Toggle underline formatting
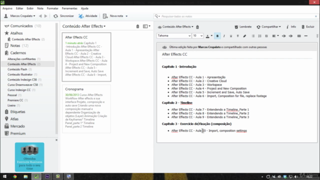The height and width of the screenshot is (180, 320). click(x=231, y=36)
